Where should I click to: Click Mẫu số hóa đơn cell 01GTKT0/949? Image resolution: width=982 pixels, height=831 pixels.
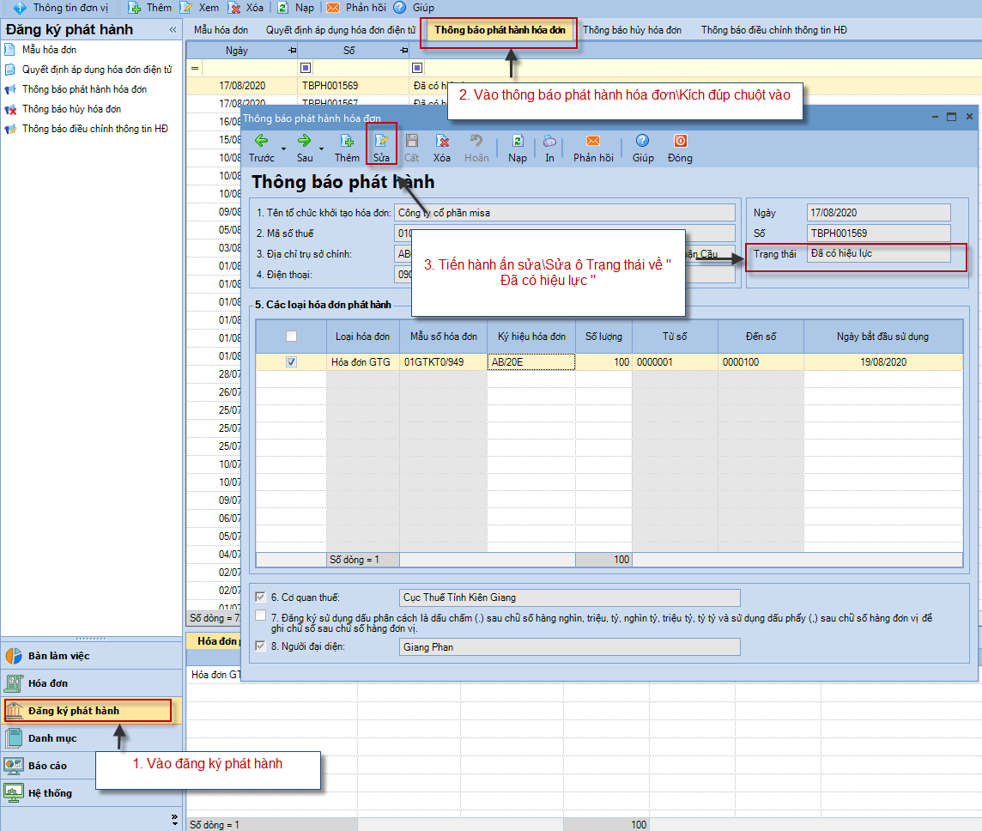(x=444, y=362)
